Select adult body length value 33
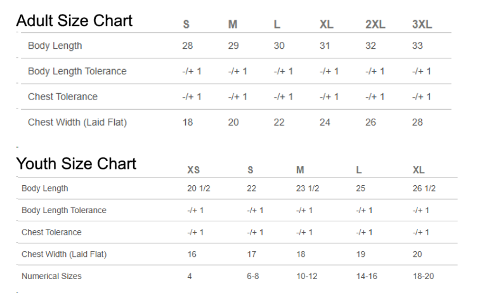Screen dimensions: 482x293 click(417, 46)
